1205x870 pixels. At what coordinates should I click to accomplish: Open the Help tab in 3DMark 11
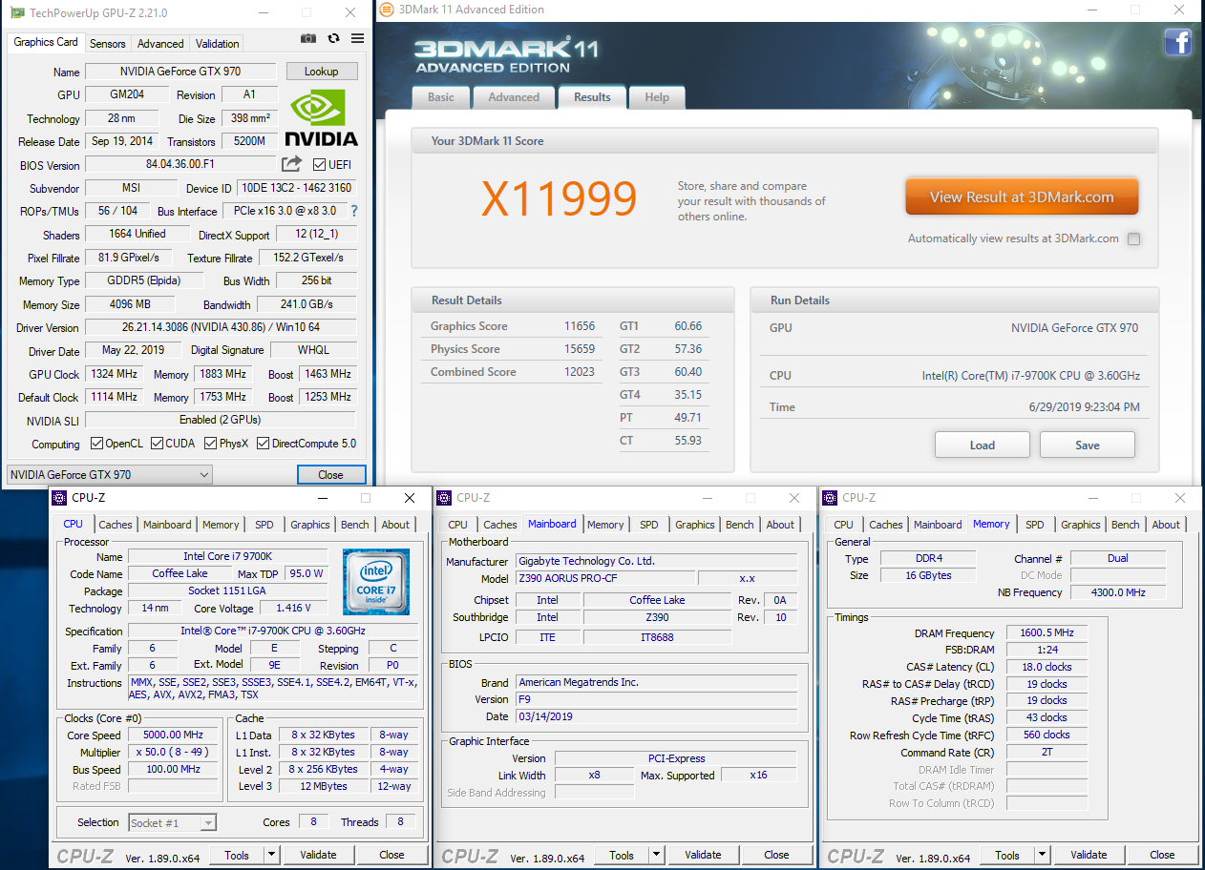(x=657, y=97)
